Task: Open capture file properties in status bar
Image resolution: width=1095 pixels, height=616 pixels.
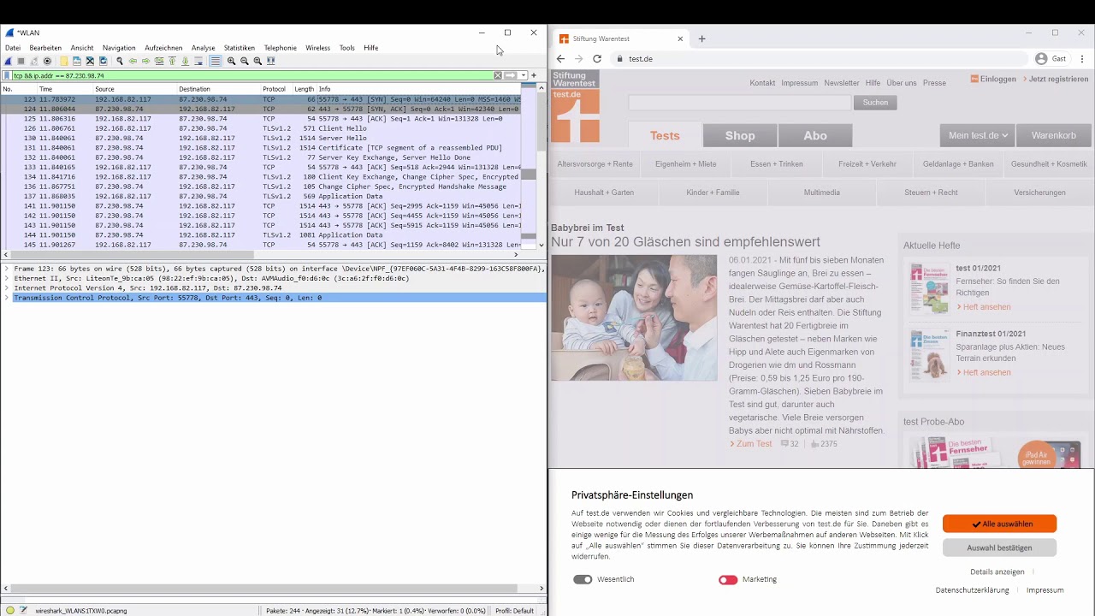Action: point(23,611)
